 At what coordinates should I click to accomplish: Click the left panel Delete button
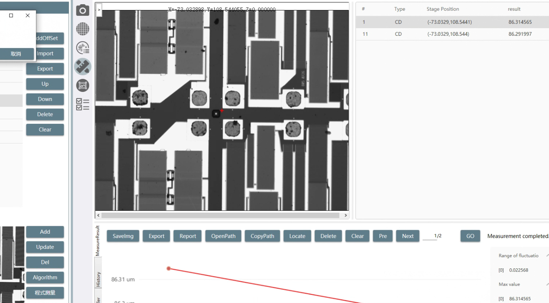click(45, 114)
